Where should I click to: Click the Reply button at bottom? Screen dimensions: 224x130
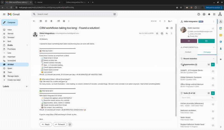(46, 124)
